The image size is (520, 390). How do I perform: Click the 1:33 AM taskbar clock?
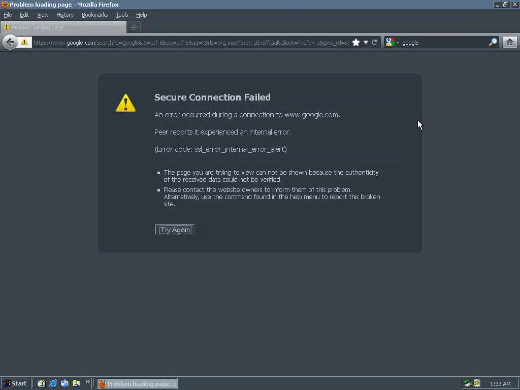pyautogui.click(x=500, y=384)
